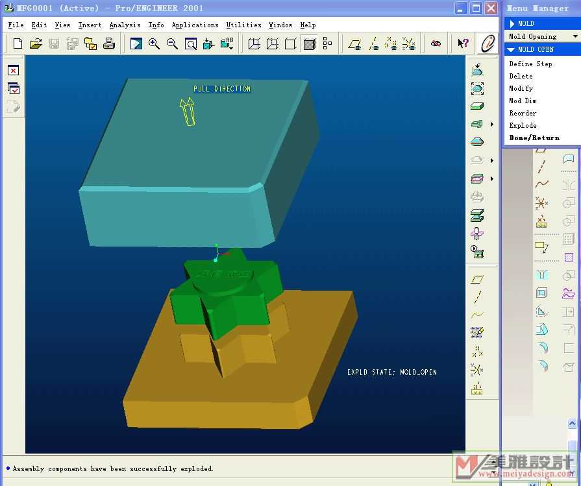Open the Analysis menu
The height and width of the screenshot is (486, 581).
point(125,25)
